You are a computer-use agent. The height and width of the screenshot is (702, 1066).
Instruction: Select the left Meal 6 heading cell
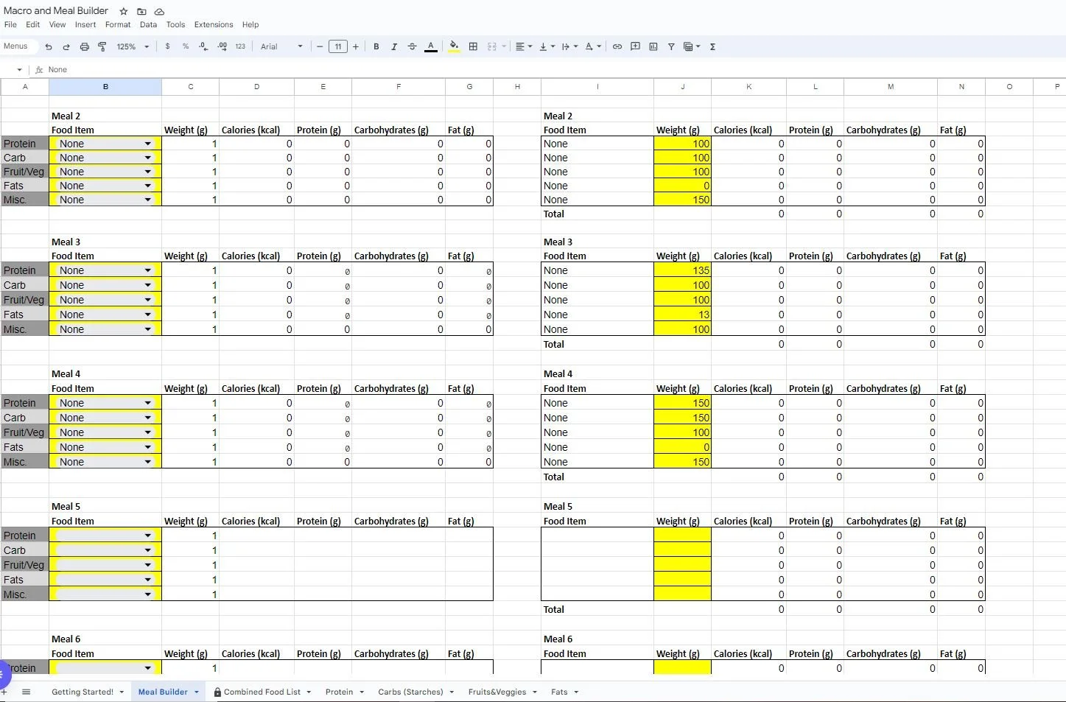(x=105, y=639)
